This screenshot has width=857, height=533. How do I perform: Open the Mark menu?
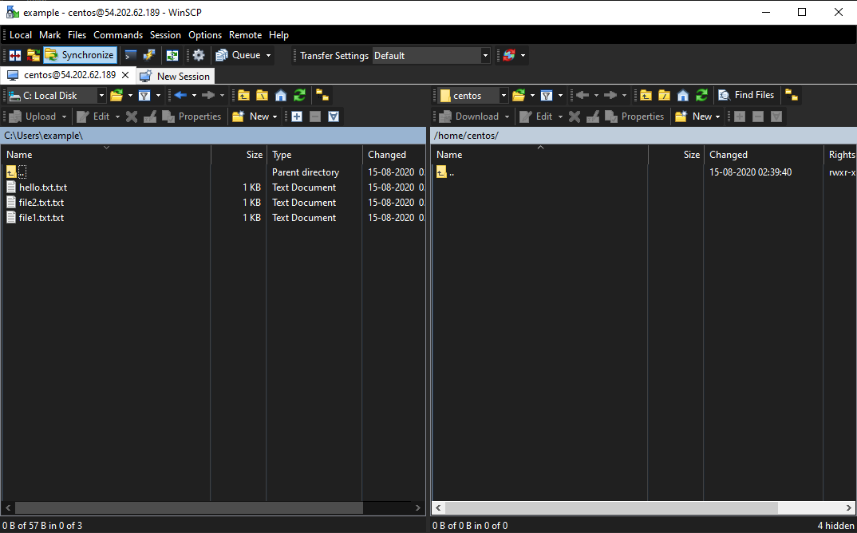coord(49,35)
